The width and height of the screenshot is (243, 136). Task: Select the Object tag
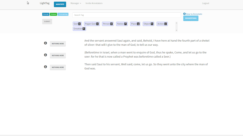[148, 24]
